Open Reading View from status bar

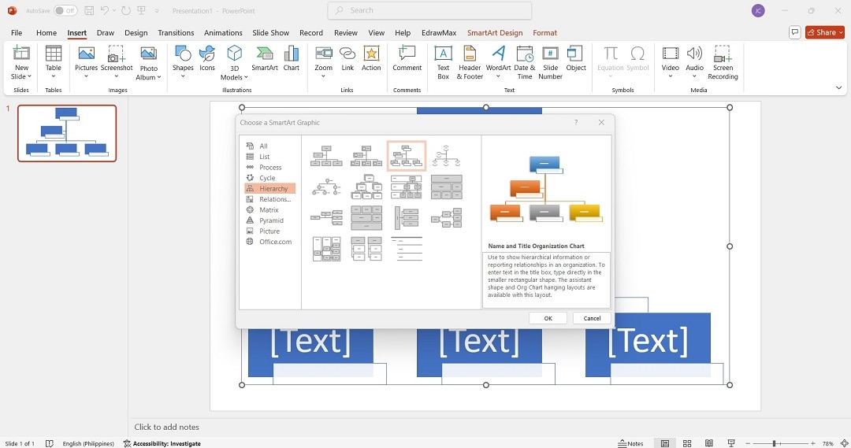709,443
